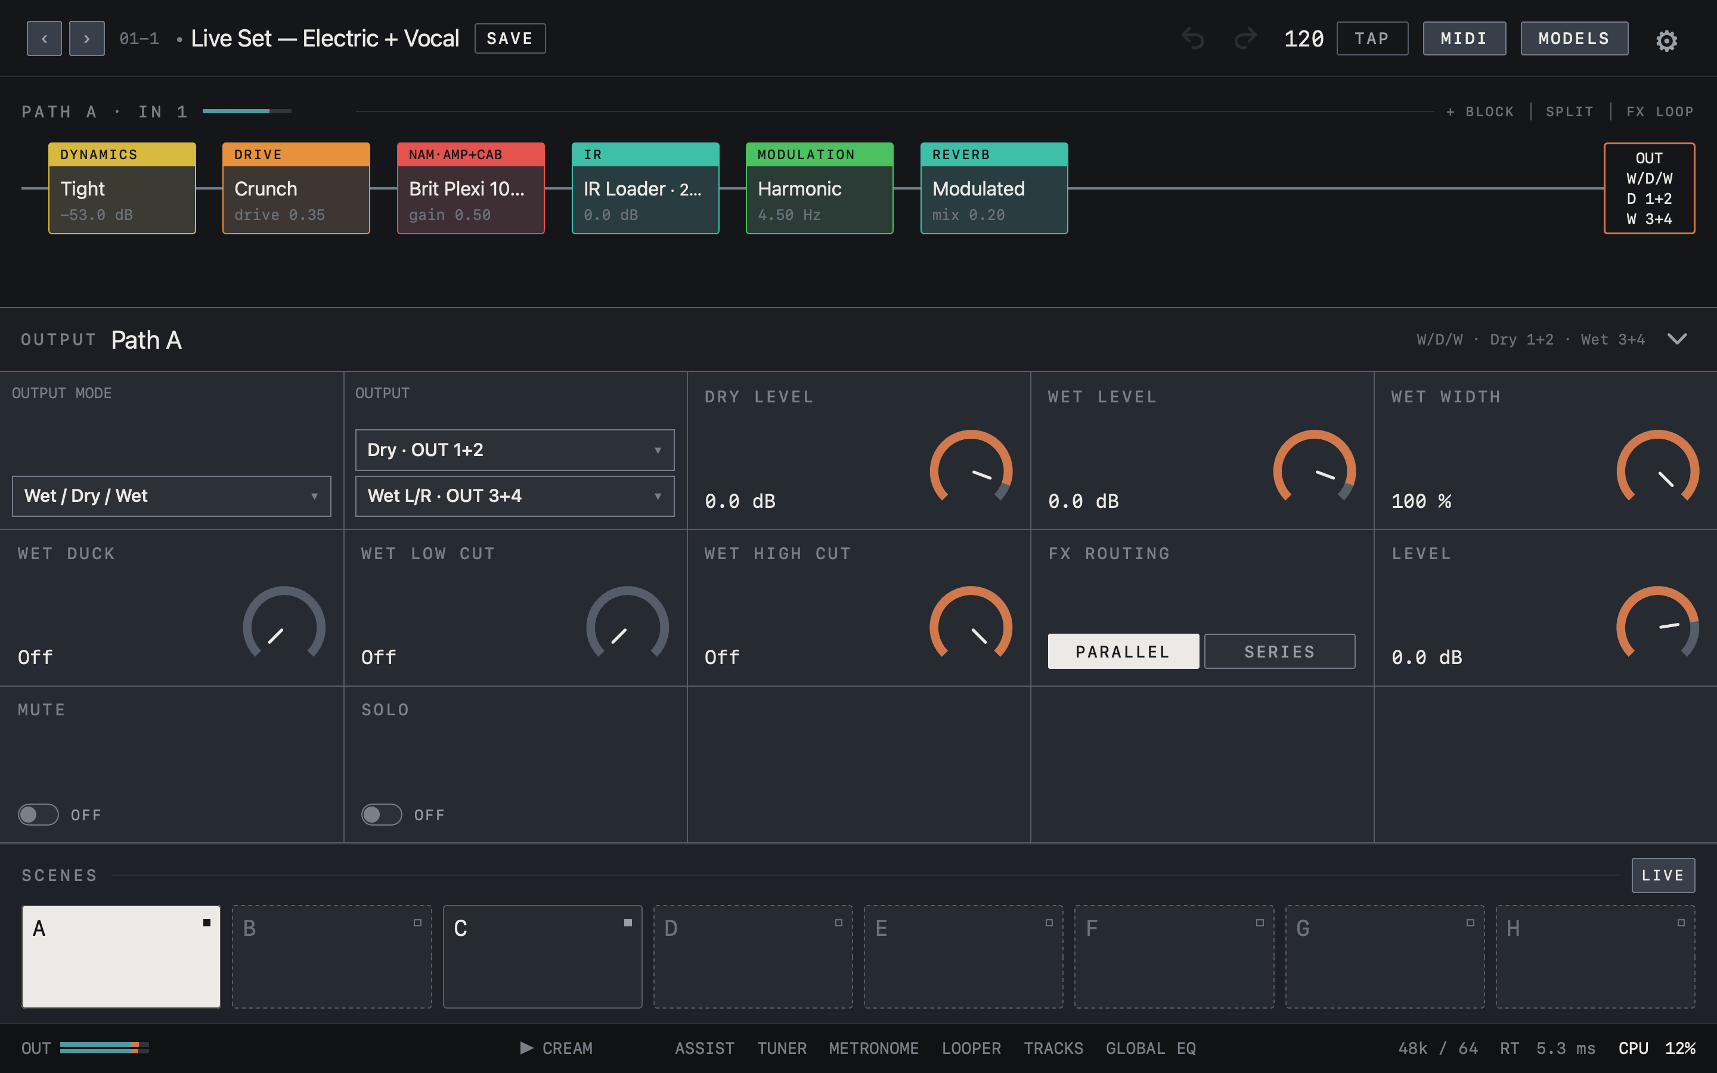Screen dimensions: 1717x1073
Task: Toggle the Solo switch
Action: (382, 814)
